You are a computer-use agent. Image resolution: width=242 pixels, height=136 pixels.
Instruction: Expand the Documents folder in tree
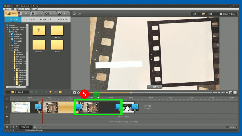(x=10, y=39)
